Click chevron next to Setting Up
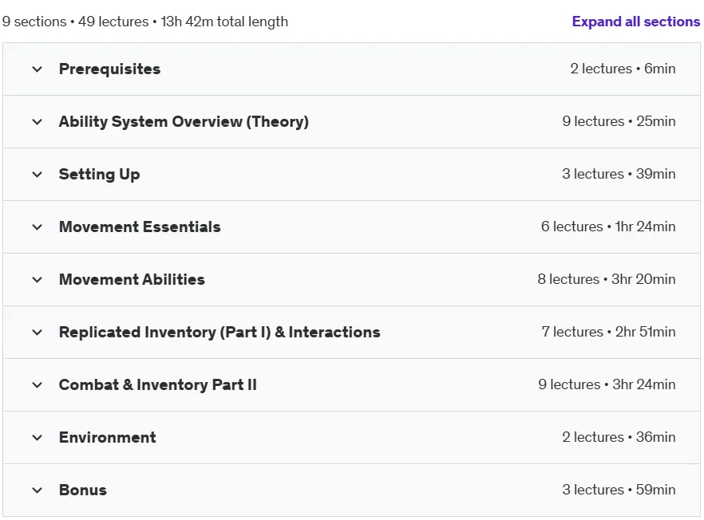This screenshot has height=520, width=704. click(38, 174)
